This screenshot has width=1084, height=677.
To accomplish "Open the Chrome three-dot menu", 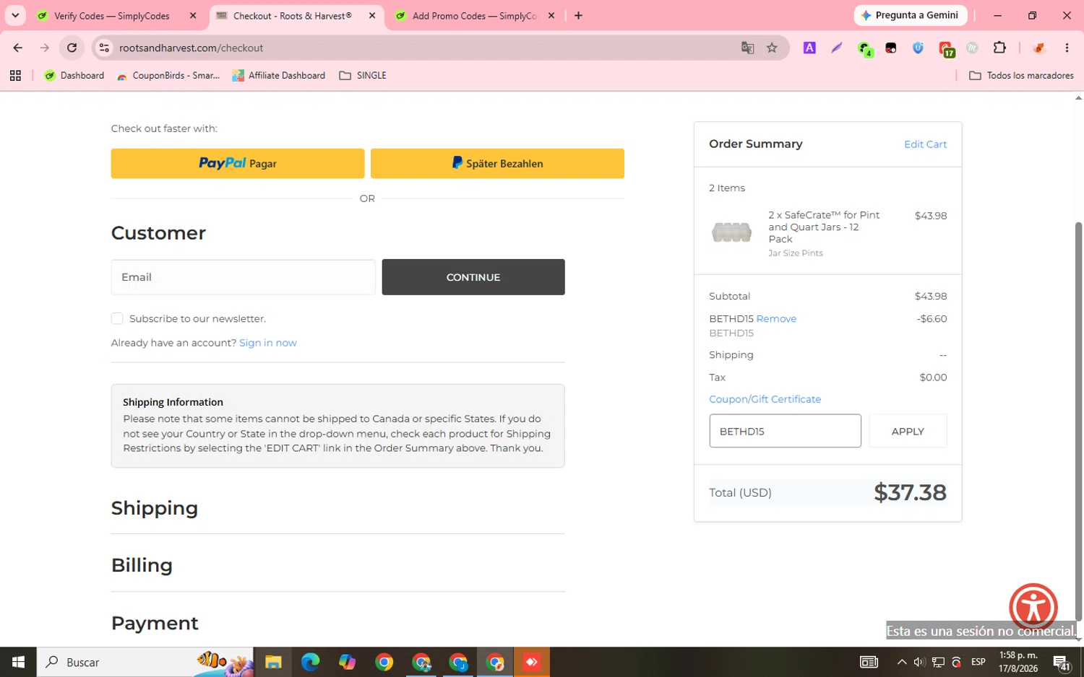I will click(x=1067, y=48).
